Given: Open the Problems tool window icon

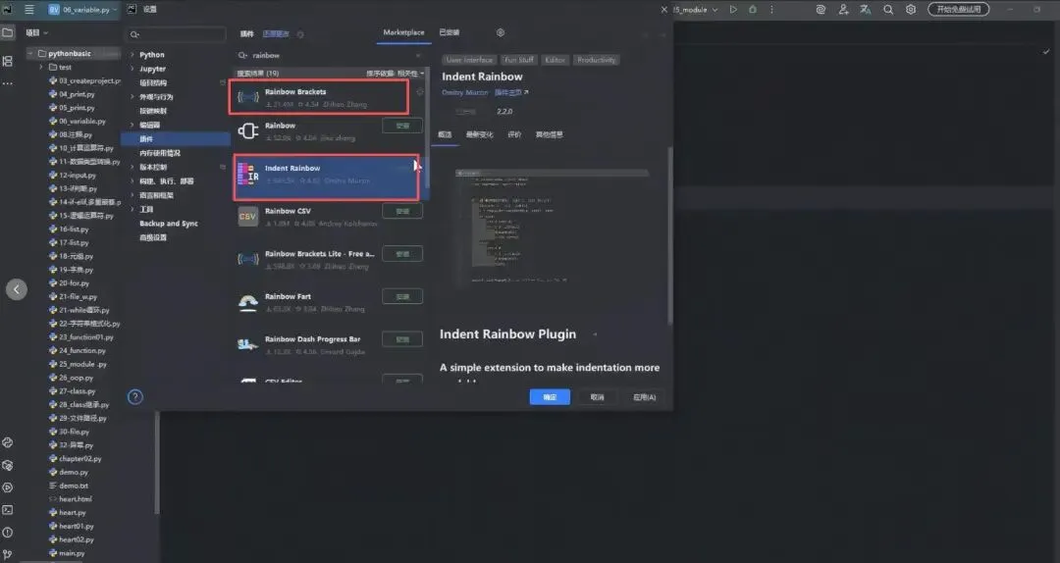Looking at the screenshot, I should 8,533.
